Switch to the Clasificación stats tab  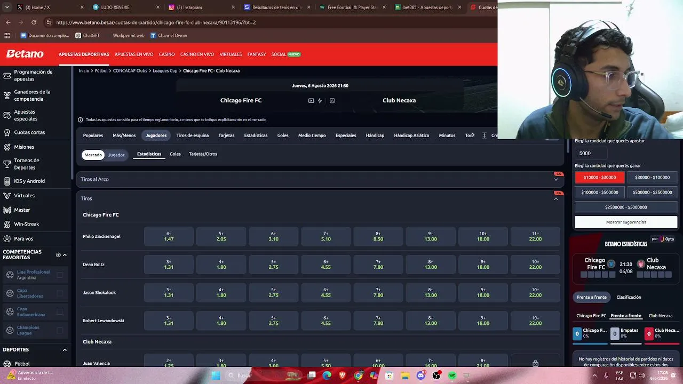pyautogui.click(x=629, y=297)
